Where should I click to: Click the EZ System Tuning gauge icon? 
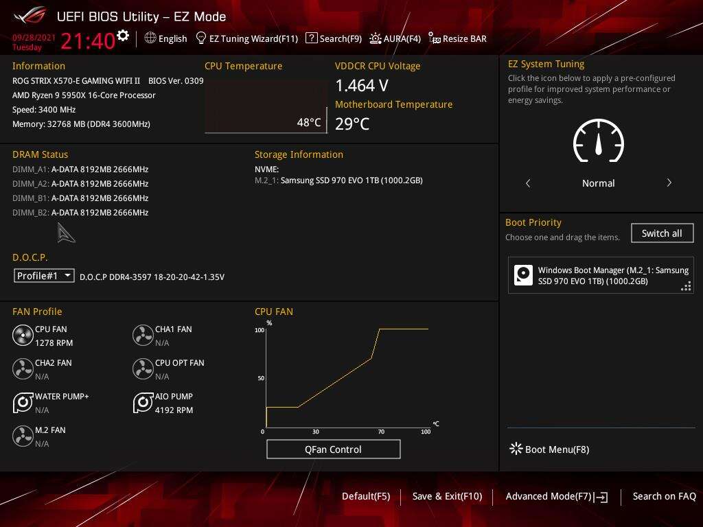598,141
